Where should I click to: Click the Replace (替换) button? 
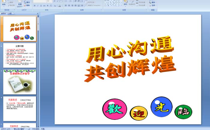click(152, 2)
